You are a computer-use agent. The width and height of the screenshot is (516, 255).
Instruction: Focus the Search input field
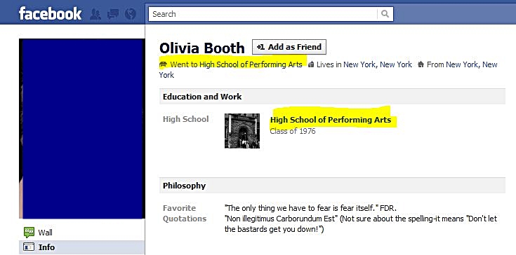(x=263, y=14)
